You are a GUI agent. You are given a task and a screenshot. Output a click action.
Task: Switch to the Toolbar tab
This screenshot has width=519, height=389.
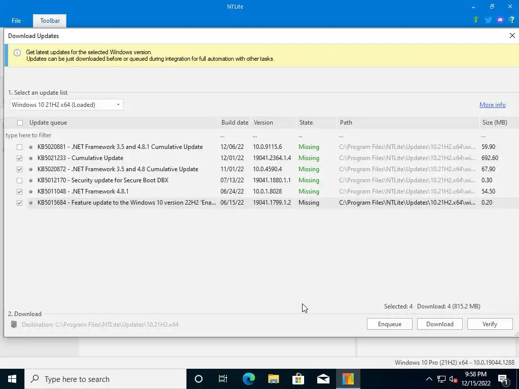point(50,20)
